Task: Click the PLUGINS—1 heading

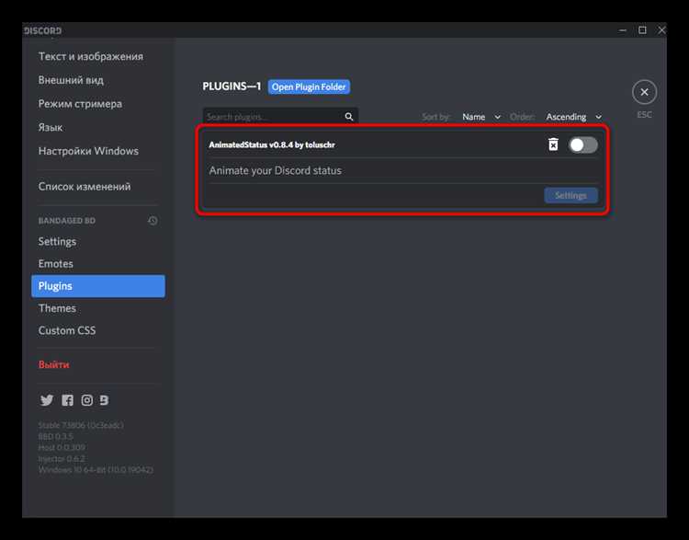Action: pyautogui.click(x=232, y=86)
